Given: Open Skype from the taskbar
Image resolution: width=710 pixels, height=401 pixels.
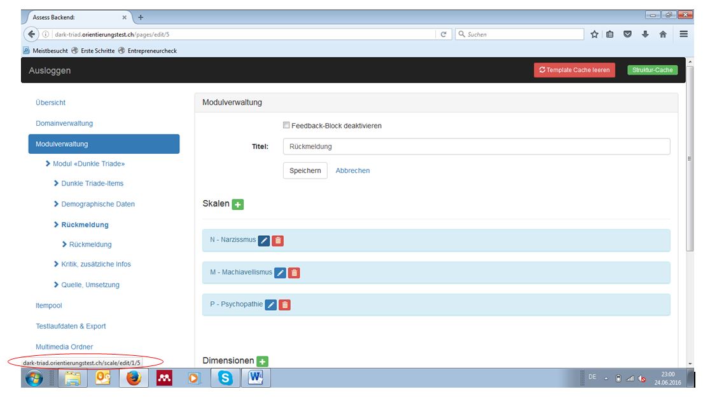Looking at the screenshot, I should pyautogui.click(x=225, y=378).
